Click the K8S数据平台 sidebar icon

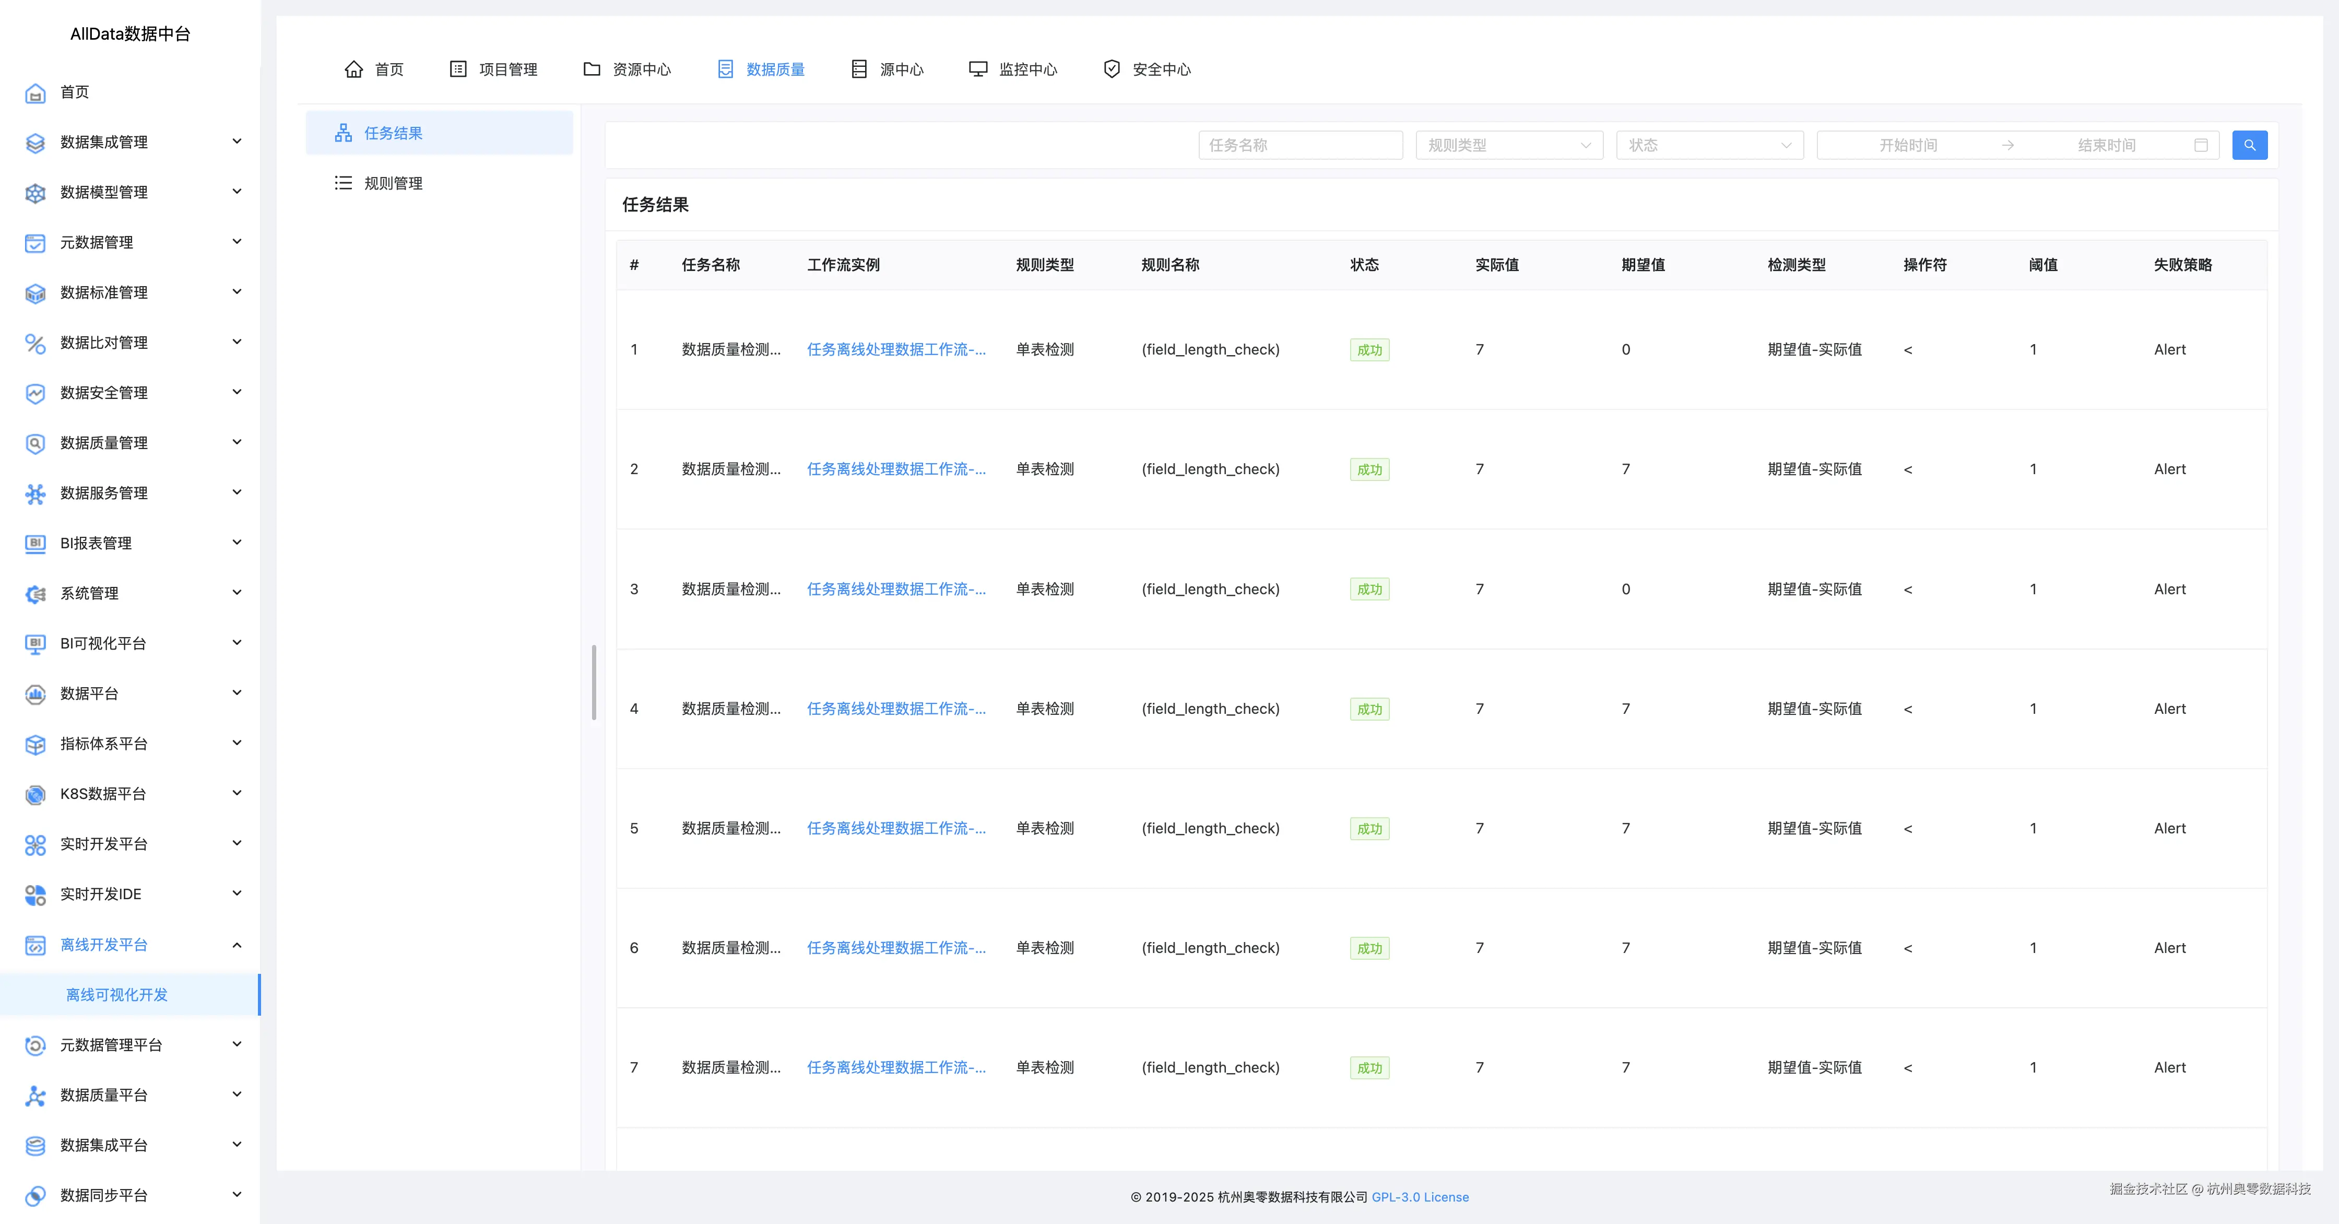pos(36,795)
